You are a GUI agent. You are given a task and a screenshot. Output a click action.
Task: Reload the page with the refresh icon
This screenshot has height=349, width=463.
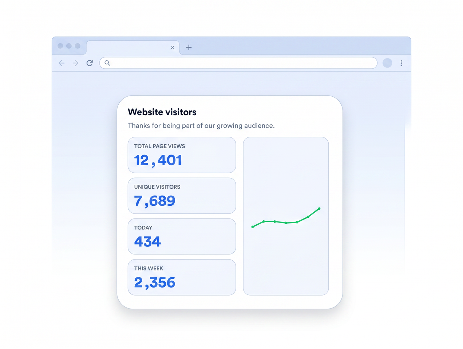90,63
